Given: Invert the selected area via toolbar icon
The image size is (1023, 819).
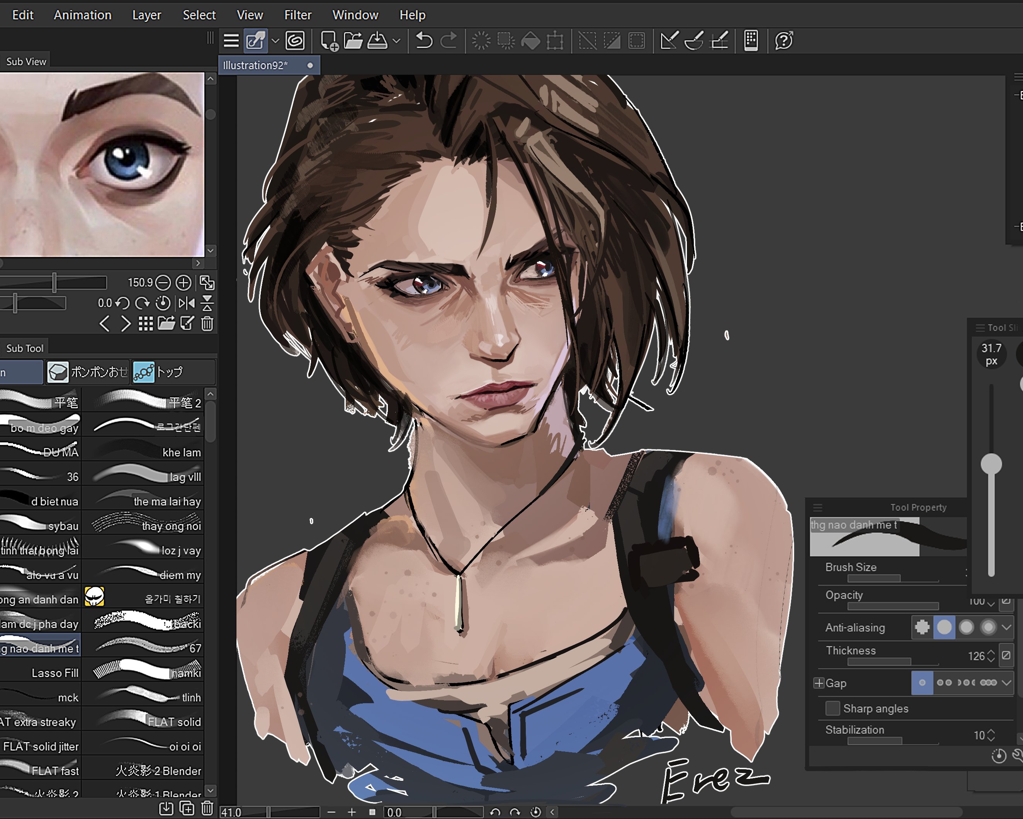Looking at the screenshot, I should pos(612,41).
